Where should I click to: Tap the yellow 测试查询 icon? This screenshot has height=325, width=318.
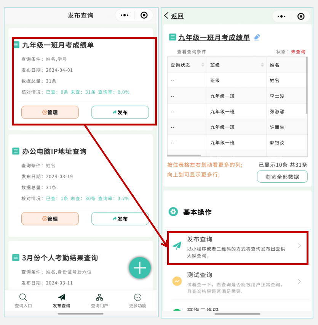click(177, 281)
